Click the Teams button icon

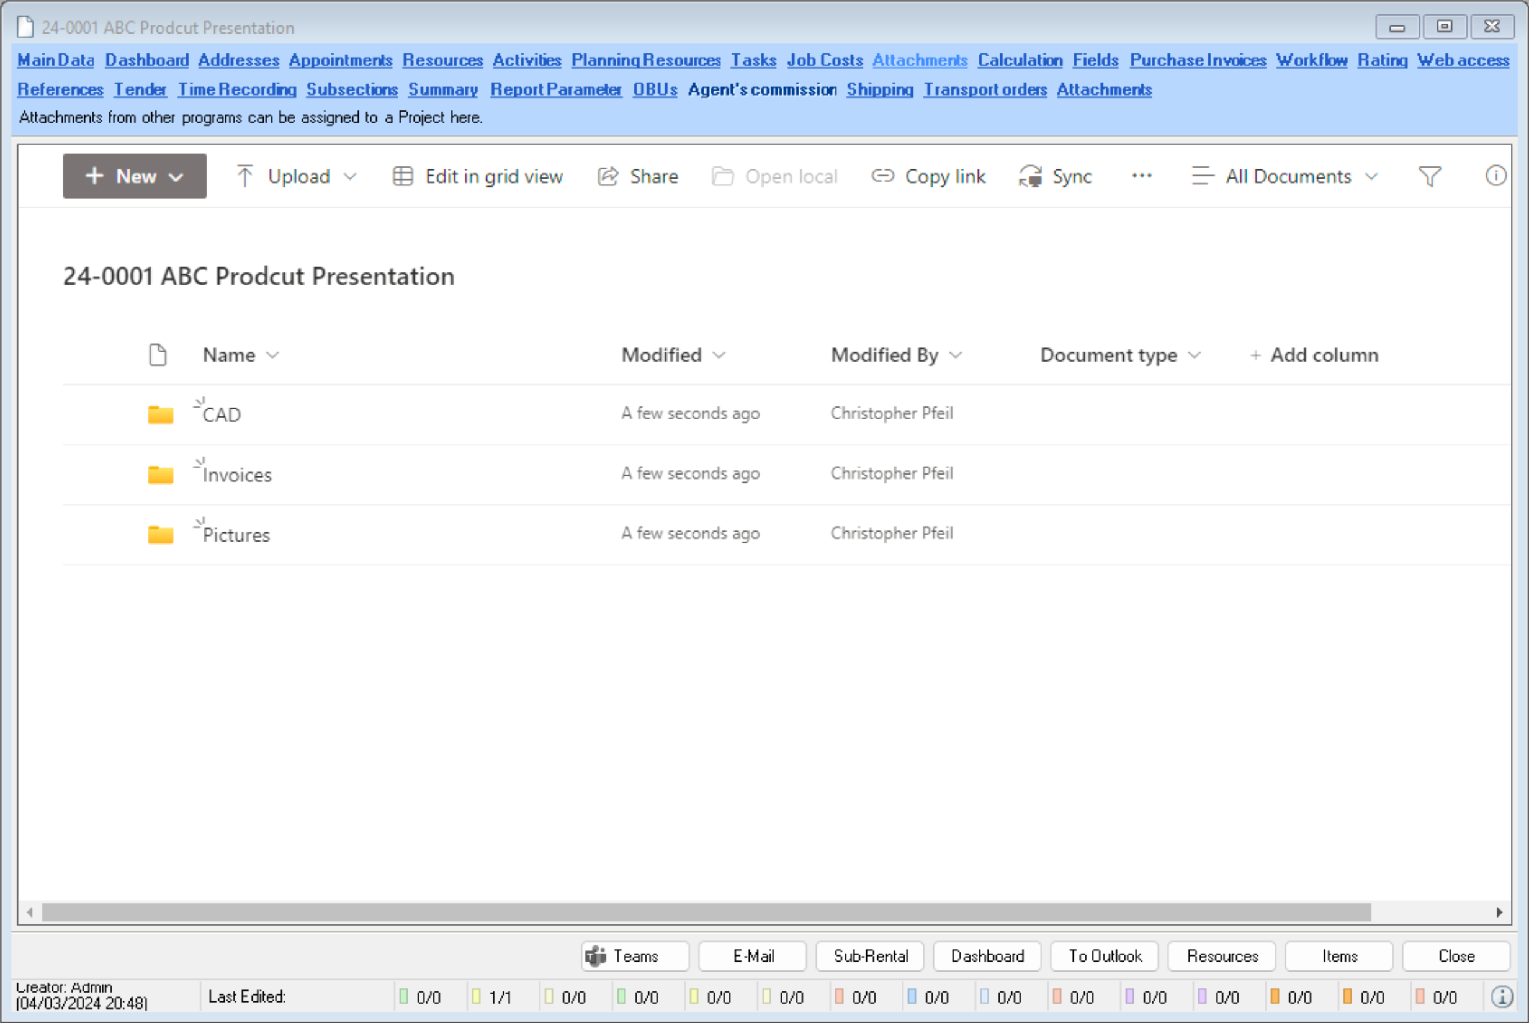click(x=596, y=956)
